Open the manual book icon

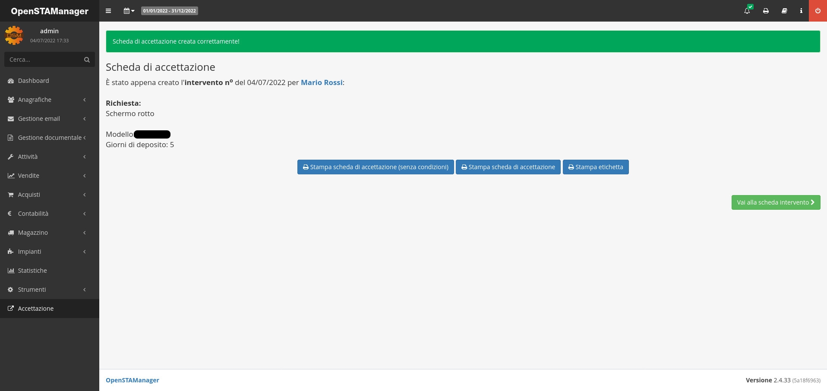pos(784,11)
